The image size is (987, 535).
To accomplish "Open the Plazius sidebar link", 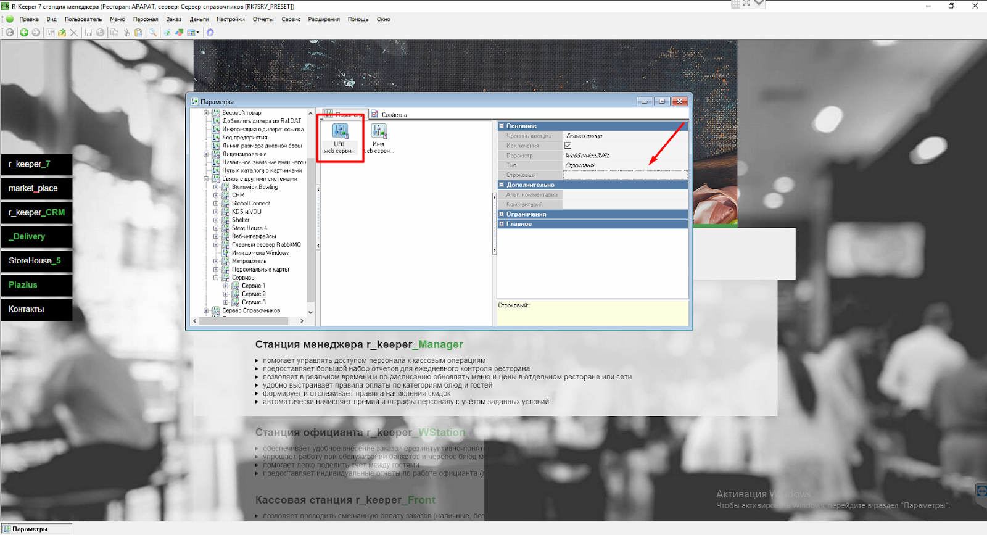I will coord(36,284).
